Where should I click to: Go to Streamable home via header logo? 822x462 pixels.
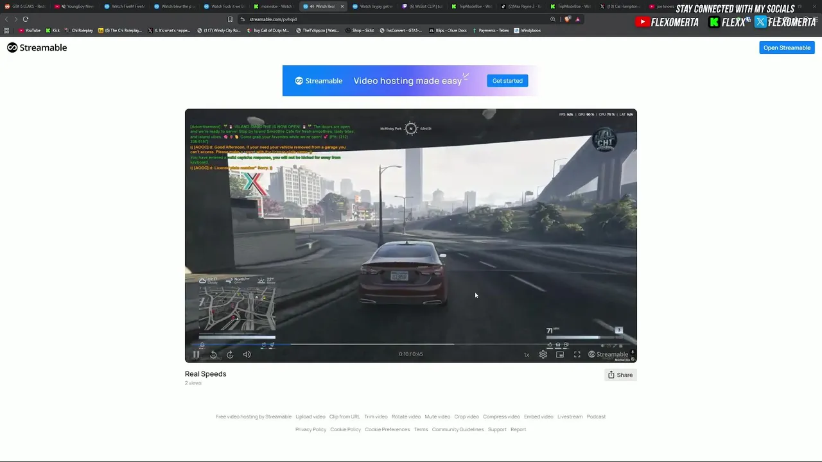37,47
